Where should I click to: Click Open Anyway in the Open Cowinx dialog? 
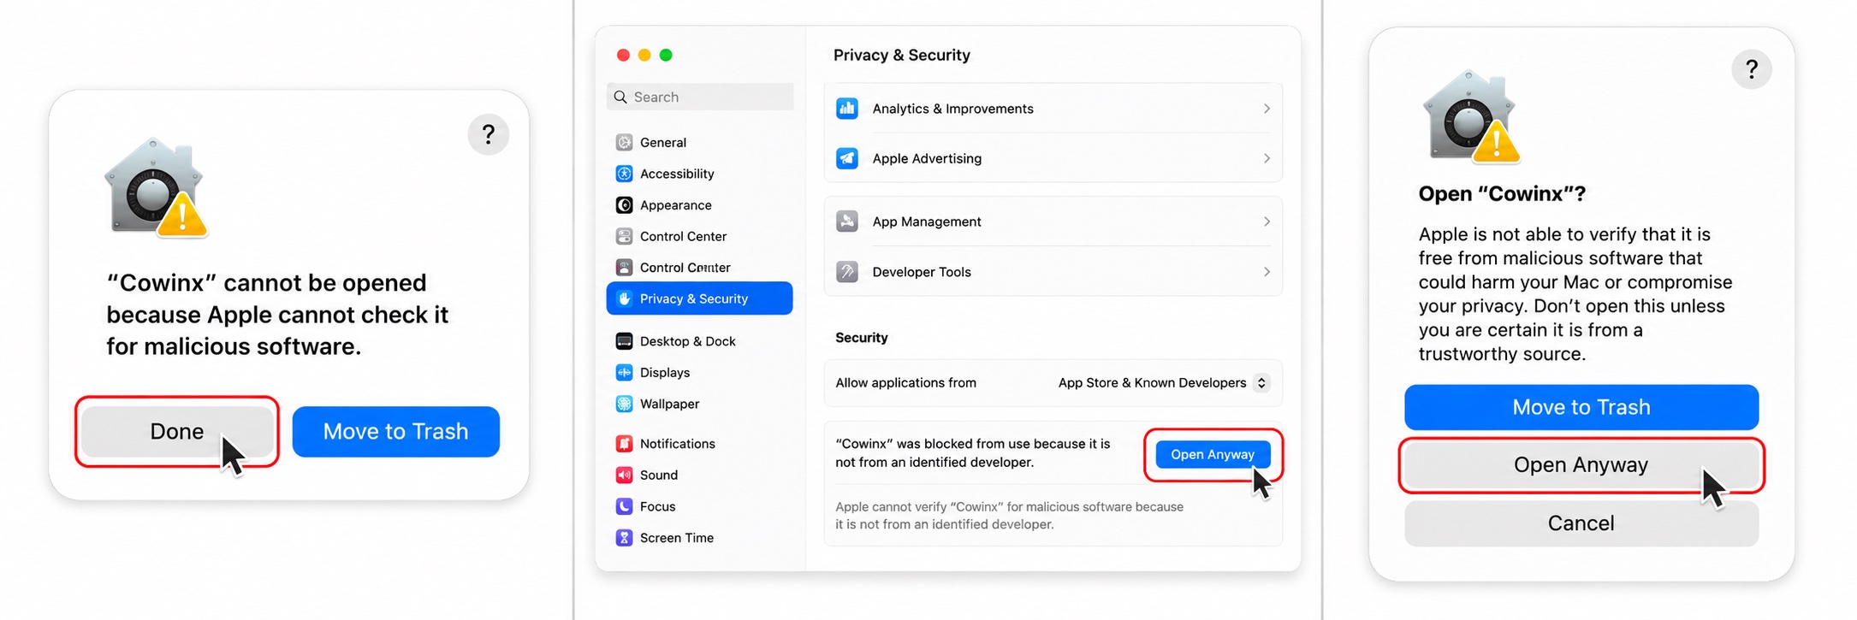pyautogui.click(x=1581, y=464)
